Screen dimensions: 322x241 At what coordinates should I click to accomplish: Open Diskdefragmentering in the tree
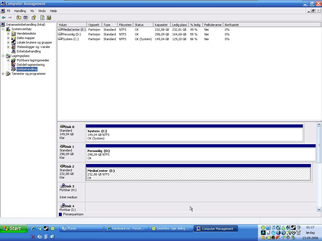point(30,65)
